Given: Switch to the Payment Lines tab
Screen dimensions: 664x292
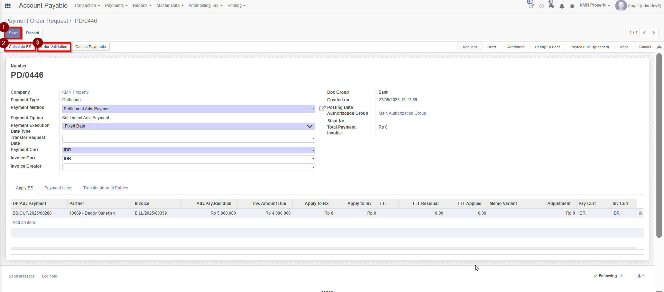Looking at the screenshot, I should pyautogui.click(x=58, y=188).
